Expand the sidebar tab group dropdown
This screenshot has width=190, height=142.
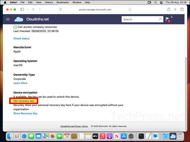[27, 9]
